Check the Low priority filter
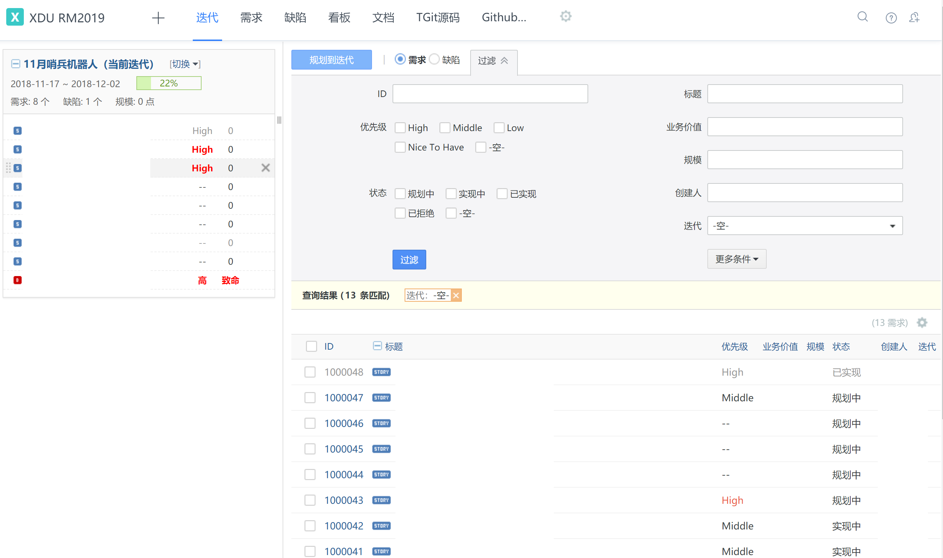Image resolution: width=943 pixels, height=558 pixels. (x=499, y=127)
